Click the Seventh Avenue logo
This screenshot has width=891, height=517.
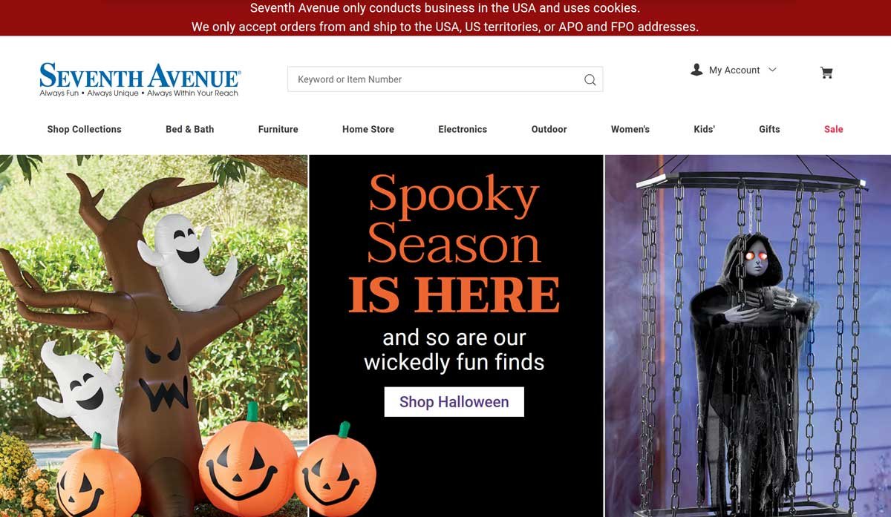point(140,80)
